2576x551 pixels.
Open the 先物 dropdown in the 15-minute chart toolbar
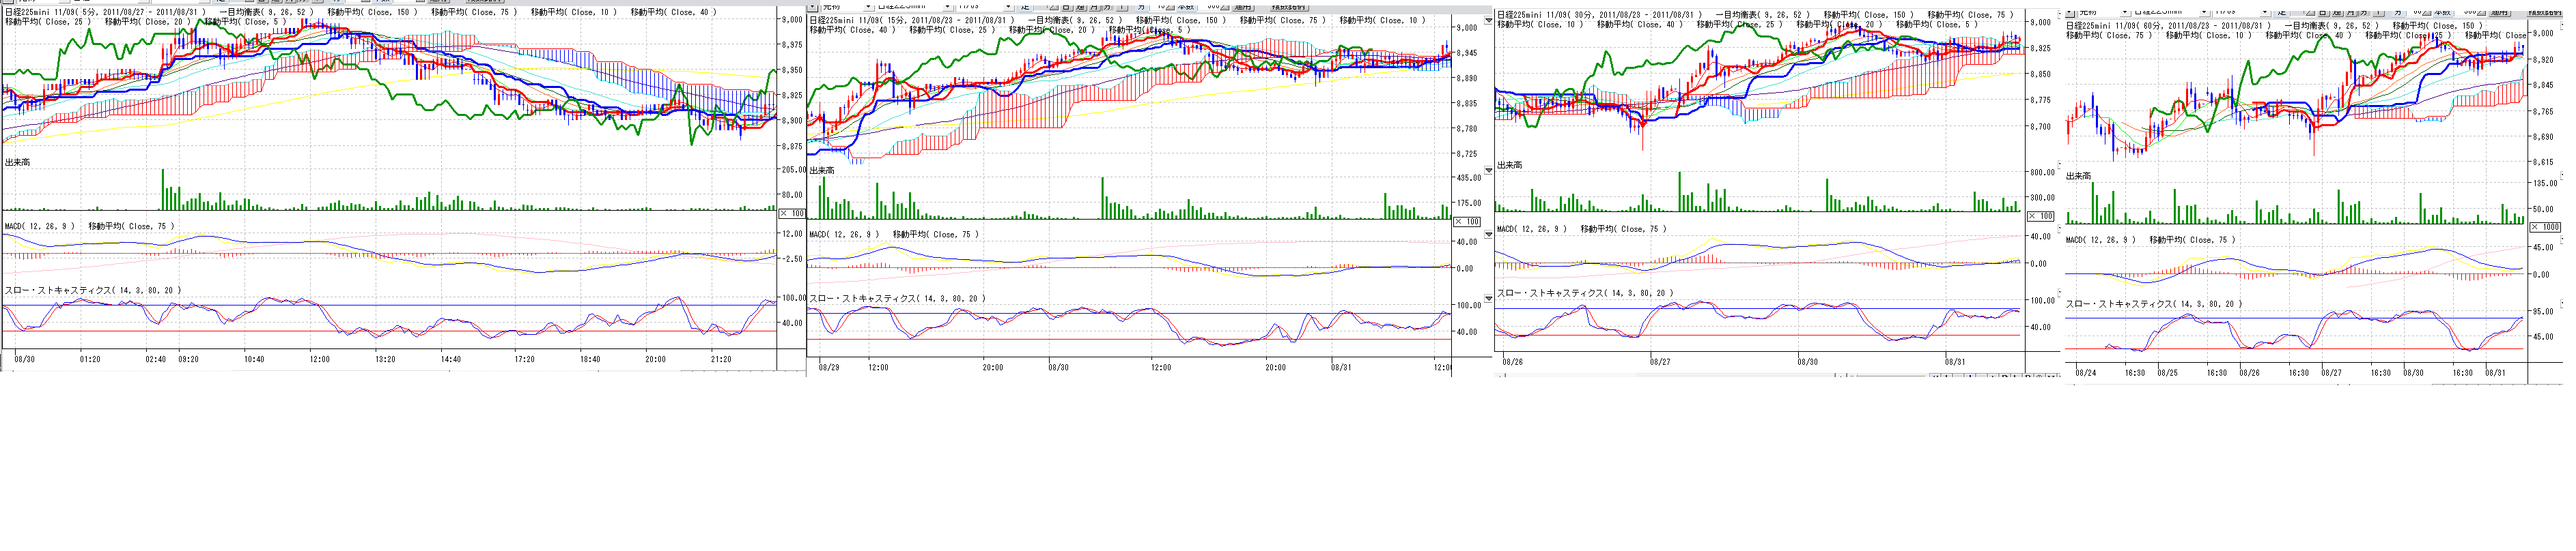868,6
